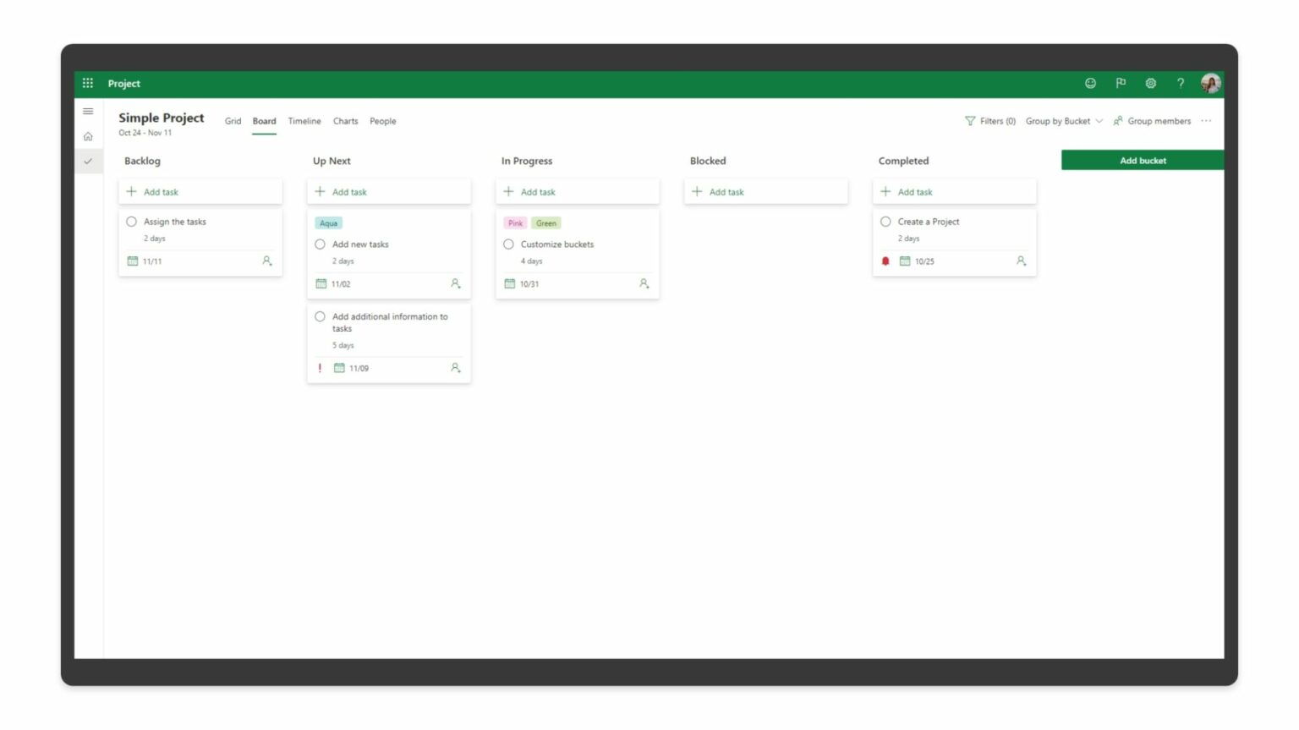Click the red bell icon on Create a Project card
The height and width of the screenshot is (730, 1299).
[x=885, y=261]
